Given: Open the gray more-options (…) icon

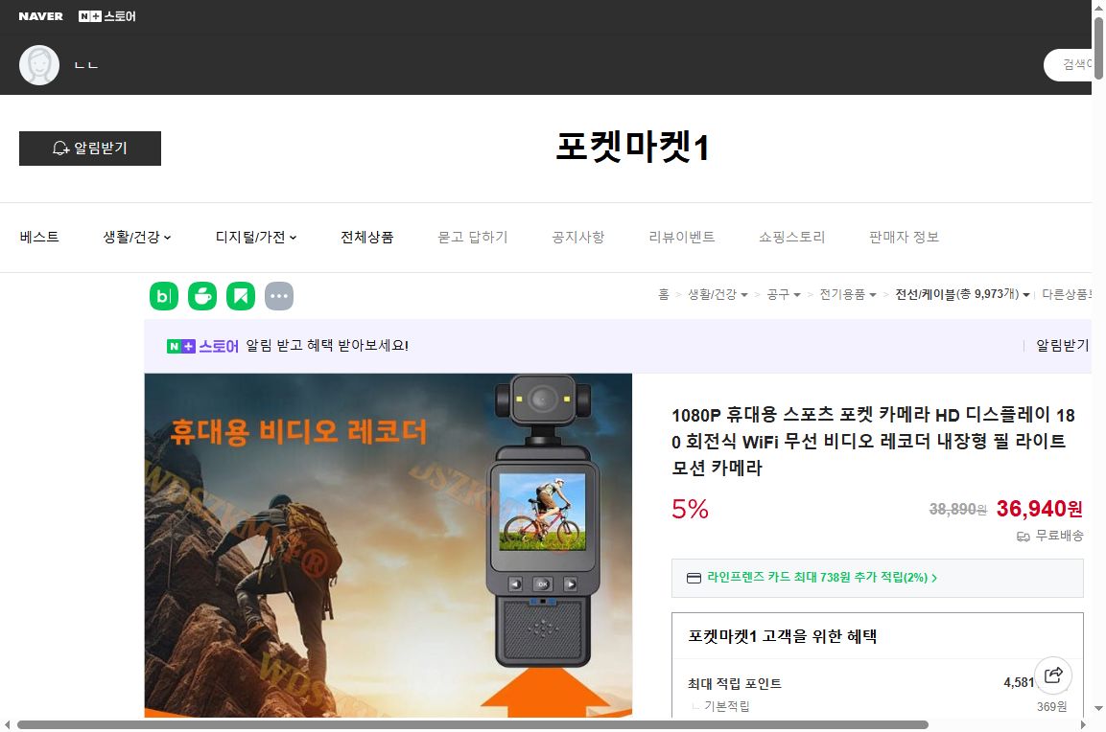Looking at the screenshot, I should (x=279, y=296).
